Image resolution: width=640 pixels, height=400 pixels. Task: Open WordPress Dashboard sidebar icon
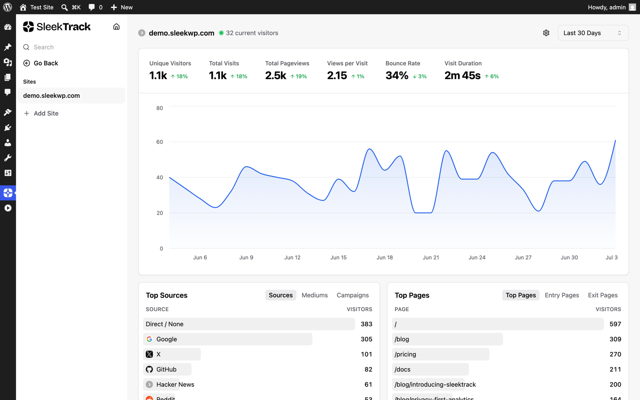click(8, 27)
